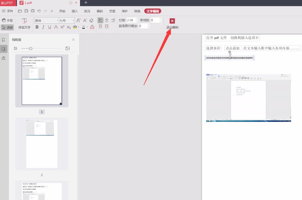302x200 pixels.
Task: Click the 段落首行缩进 value field
Action: (x=143, y=26)
